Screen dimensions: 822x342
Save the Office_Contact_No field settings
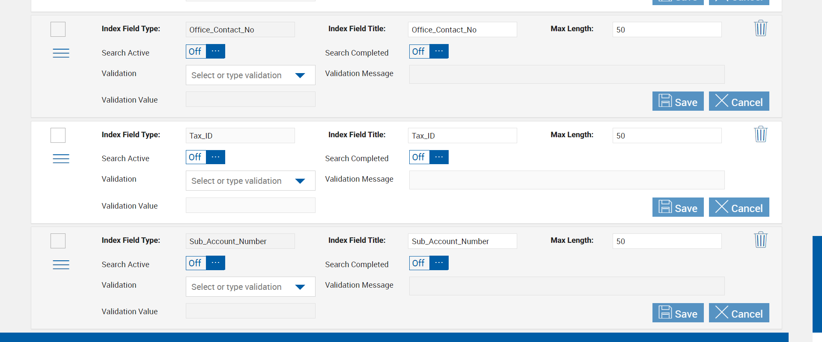[678, 101]
